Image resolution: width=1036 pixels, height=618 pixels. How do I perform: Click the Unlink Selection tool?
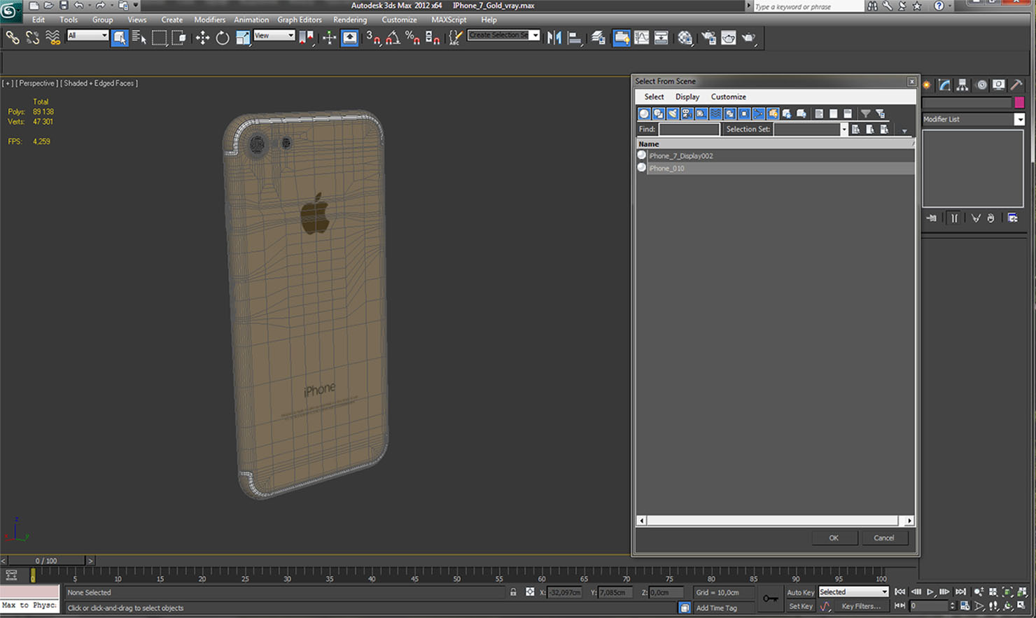pyautogui.click(x=32, y=38)
